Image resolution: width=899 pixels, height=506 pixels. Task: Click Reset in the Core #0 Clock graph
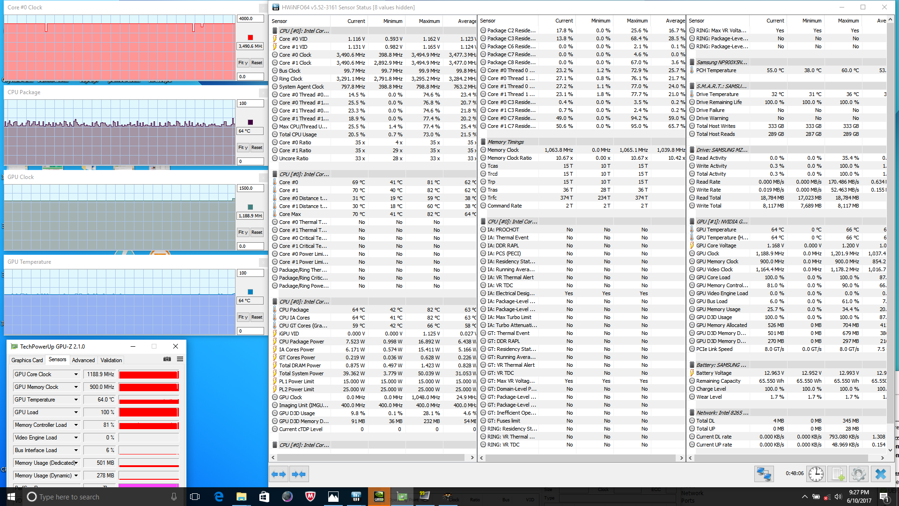257,63
